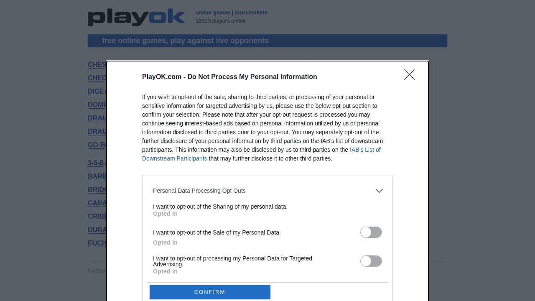The height and width of the screenshot is (301, 535).
Task: Open the DICE game link
Action: point(96,92)
